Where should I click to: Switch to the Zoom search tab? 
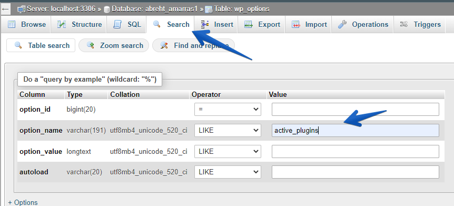(114, 45)
